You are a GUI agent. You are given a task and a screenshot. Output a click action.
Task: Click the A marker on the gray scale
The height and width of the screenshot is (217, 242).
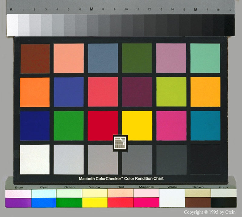(x=11, y=9)
